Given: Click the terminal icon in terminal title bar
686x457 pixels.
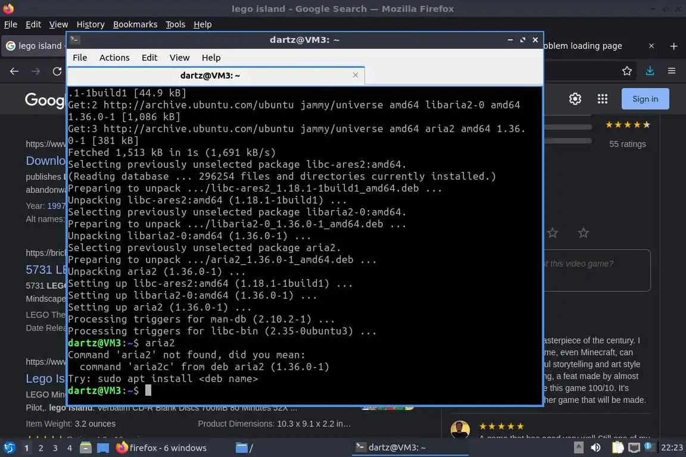Looking at the screenshot, I should pyautogui.click(x=74, y=40).
